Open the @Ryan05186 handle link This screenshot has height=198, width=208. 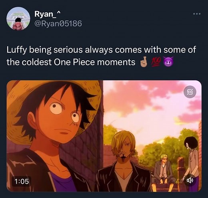(58, 24)
